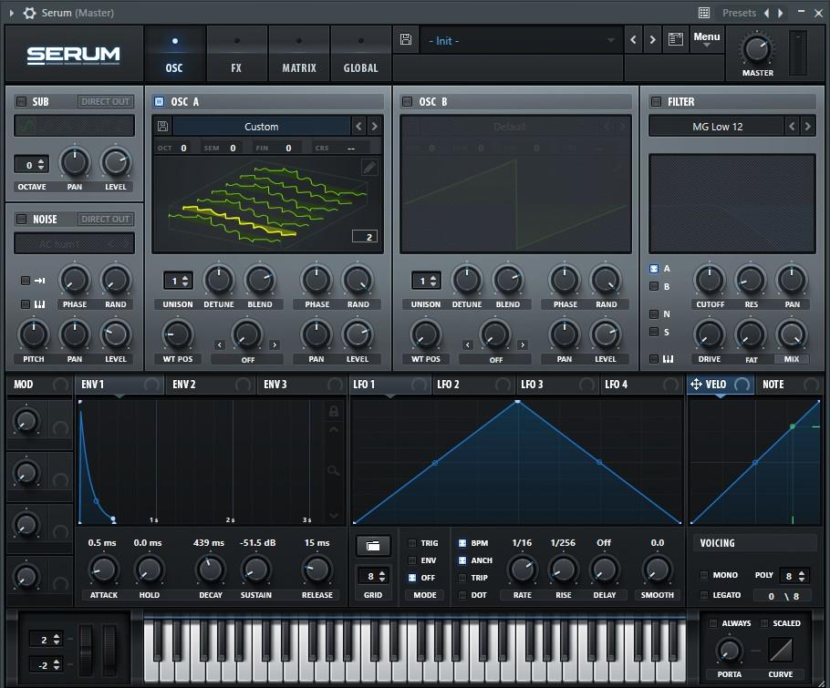Open the LFO shape folder icon
Image resolution: width=830 pixels, height=688 pixels.
tap(373, 545)
